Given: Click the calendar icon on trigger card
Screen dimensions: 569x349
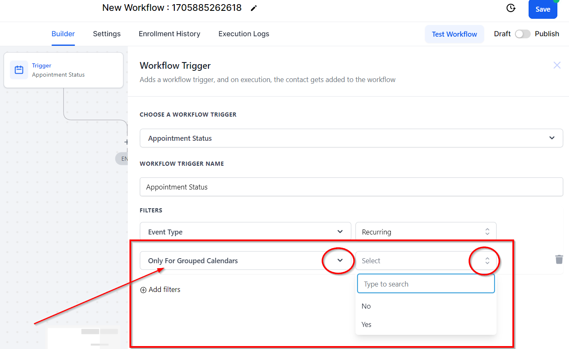Looking at the screenshot, I should [x=19, y=70].
